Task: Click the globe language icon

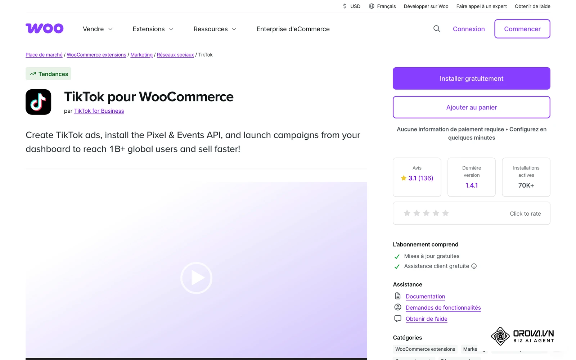Action: (x=372, y=6)
